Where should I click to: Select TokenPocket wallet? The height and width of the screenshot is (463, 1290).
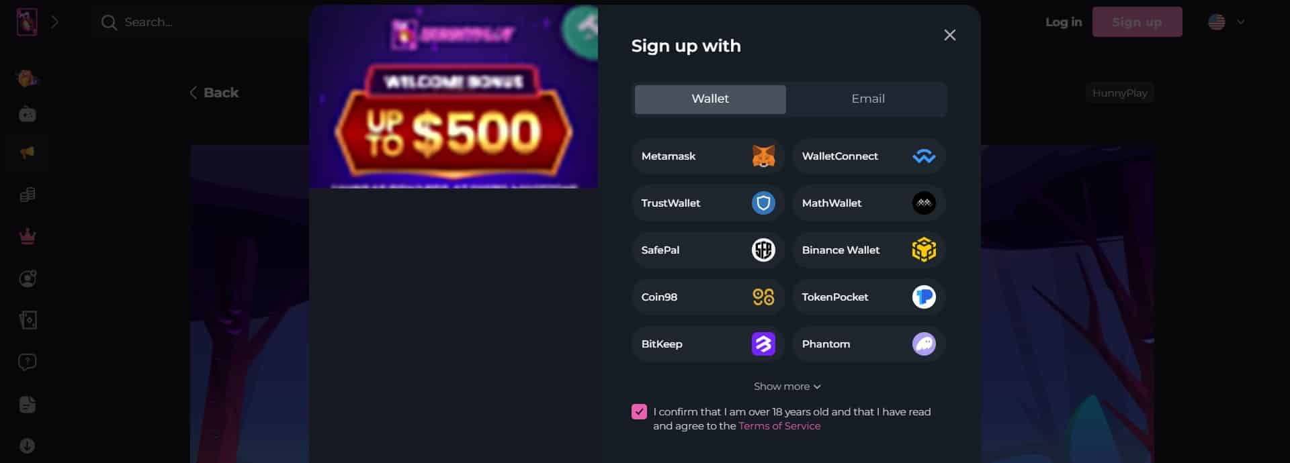[x=869, y=297]
